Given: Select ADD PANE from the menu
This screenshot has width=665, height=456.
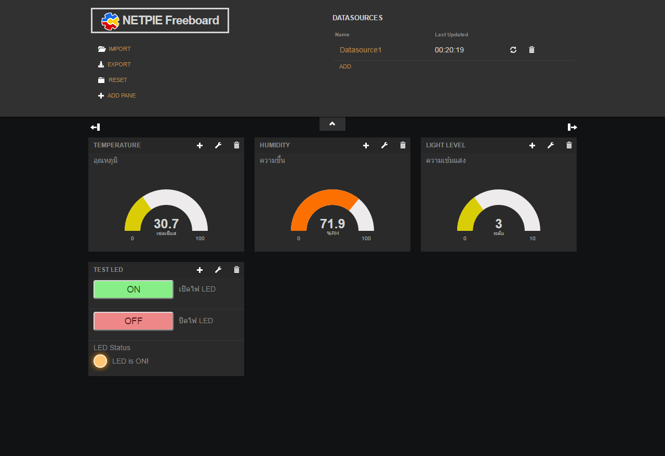Looking at the screenshot, I should point(122,95).
